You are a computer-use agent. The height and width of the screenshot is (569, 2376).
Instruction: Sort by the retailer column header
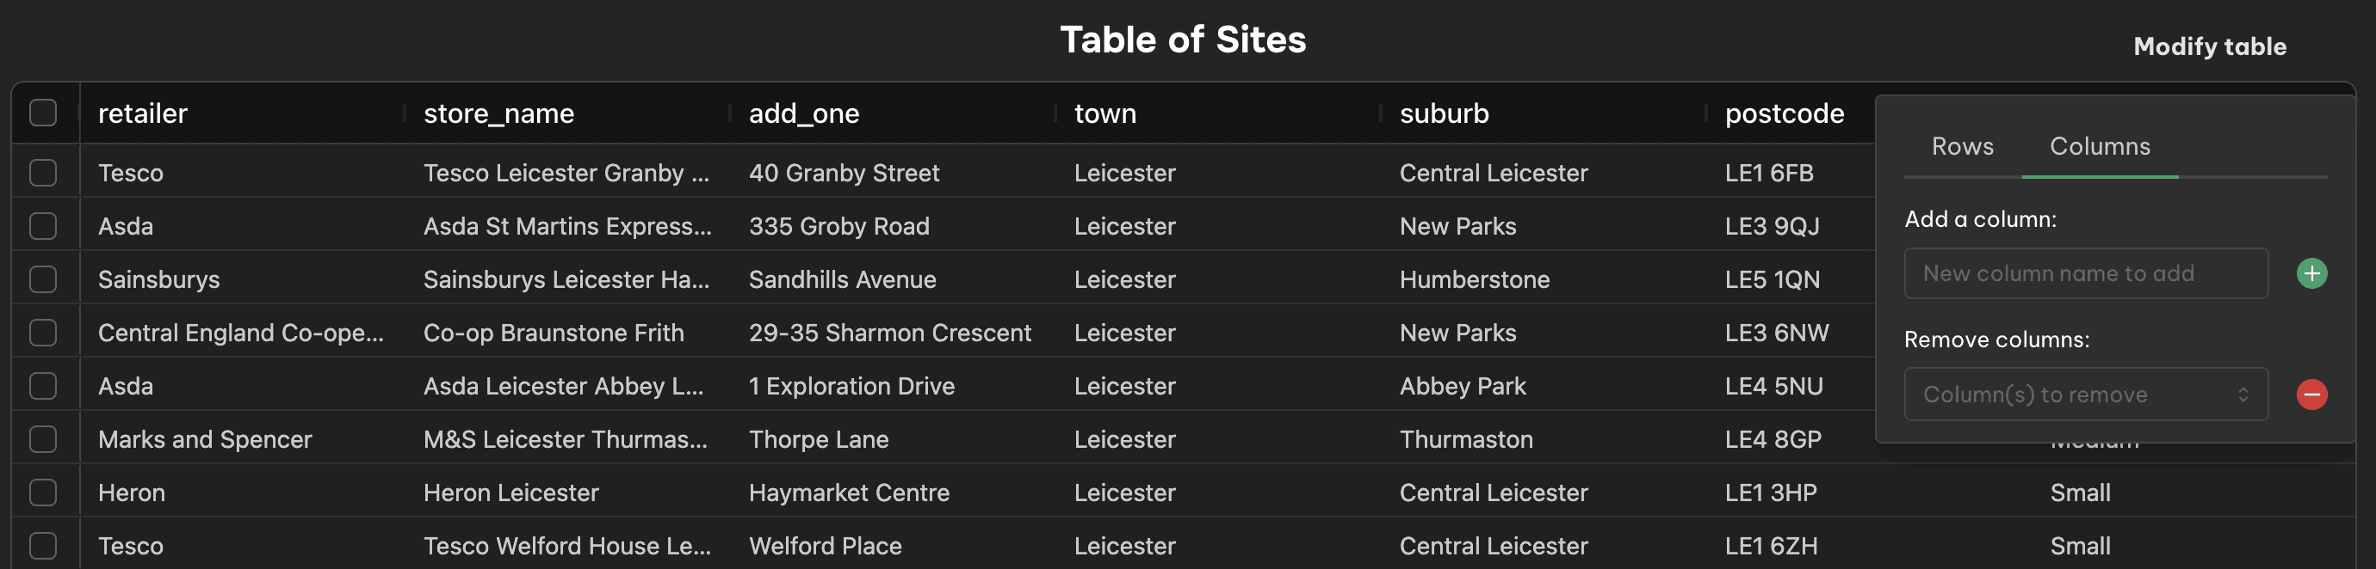click(x=143, y=113)
